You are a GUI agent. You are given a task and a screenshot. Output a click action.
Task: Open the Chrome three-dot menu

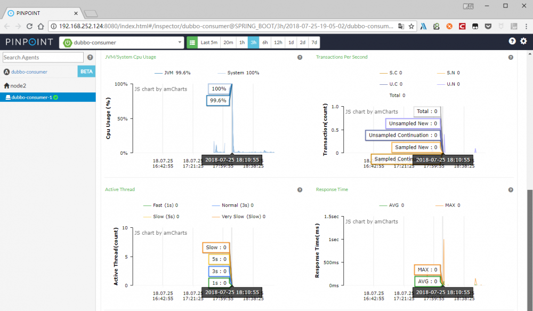526,26
